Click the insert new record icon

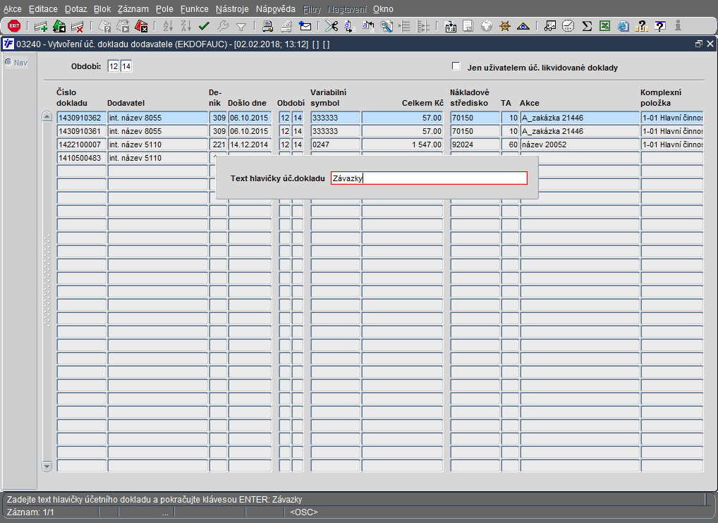[x=41, y=27]
